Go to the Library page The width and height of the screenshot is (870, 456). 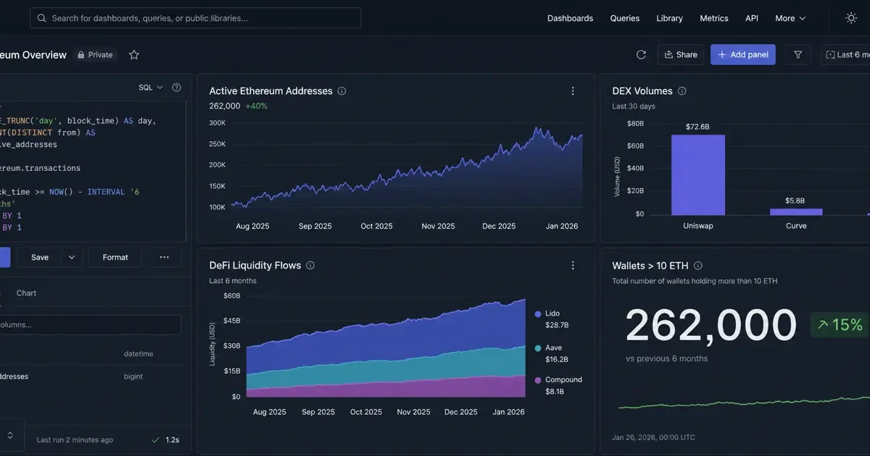pyautogui.click(x=669, y=18)
